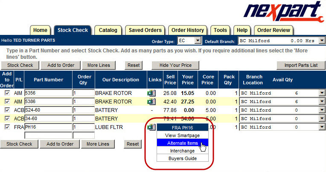Click Sell Price 26.08 value
The image size is (326, 172).
(170, 93)
